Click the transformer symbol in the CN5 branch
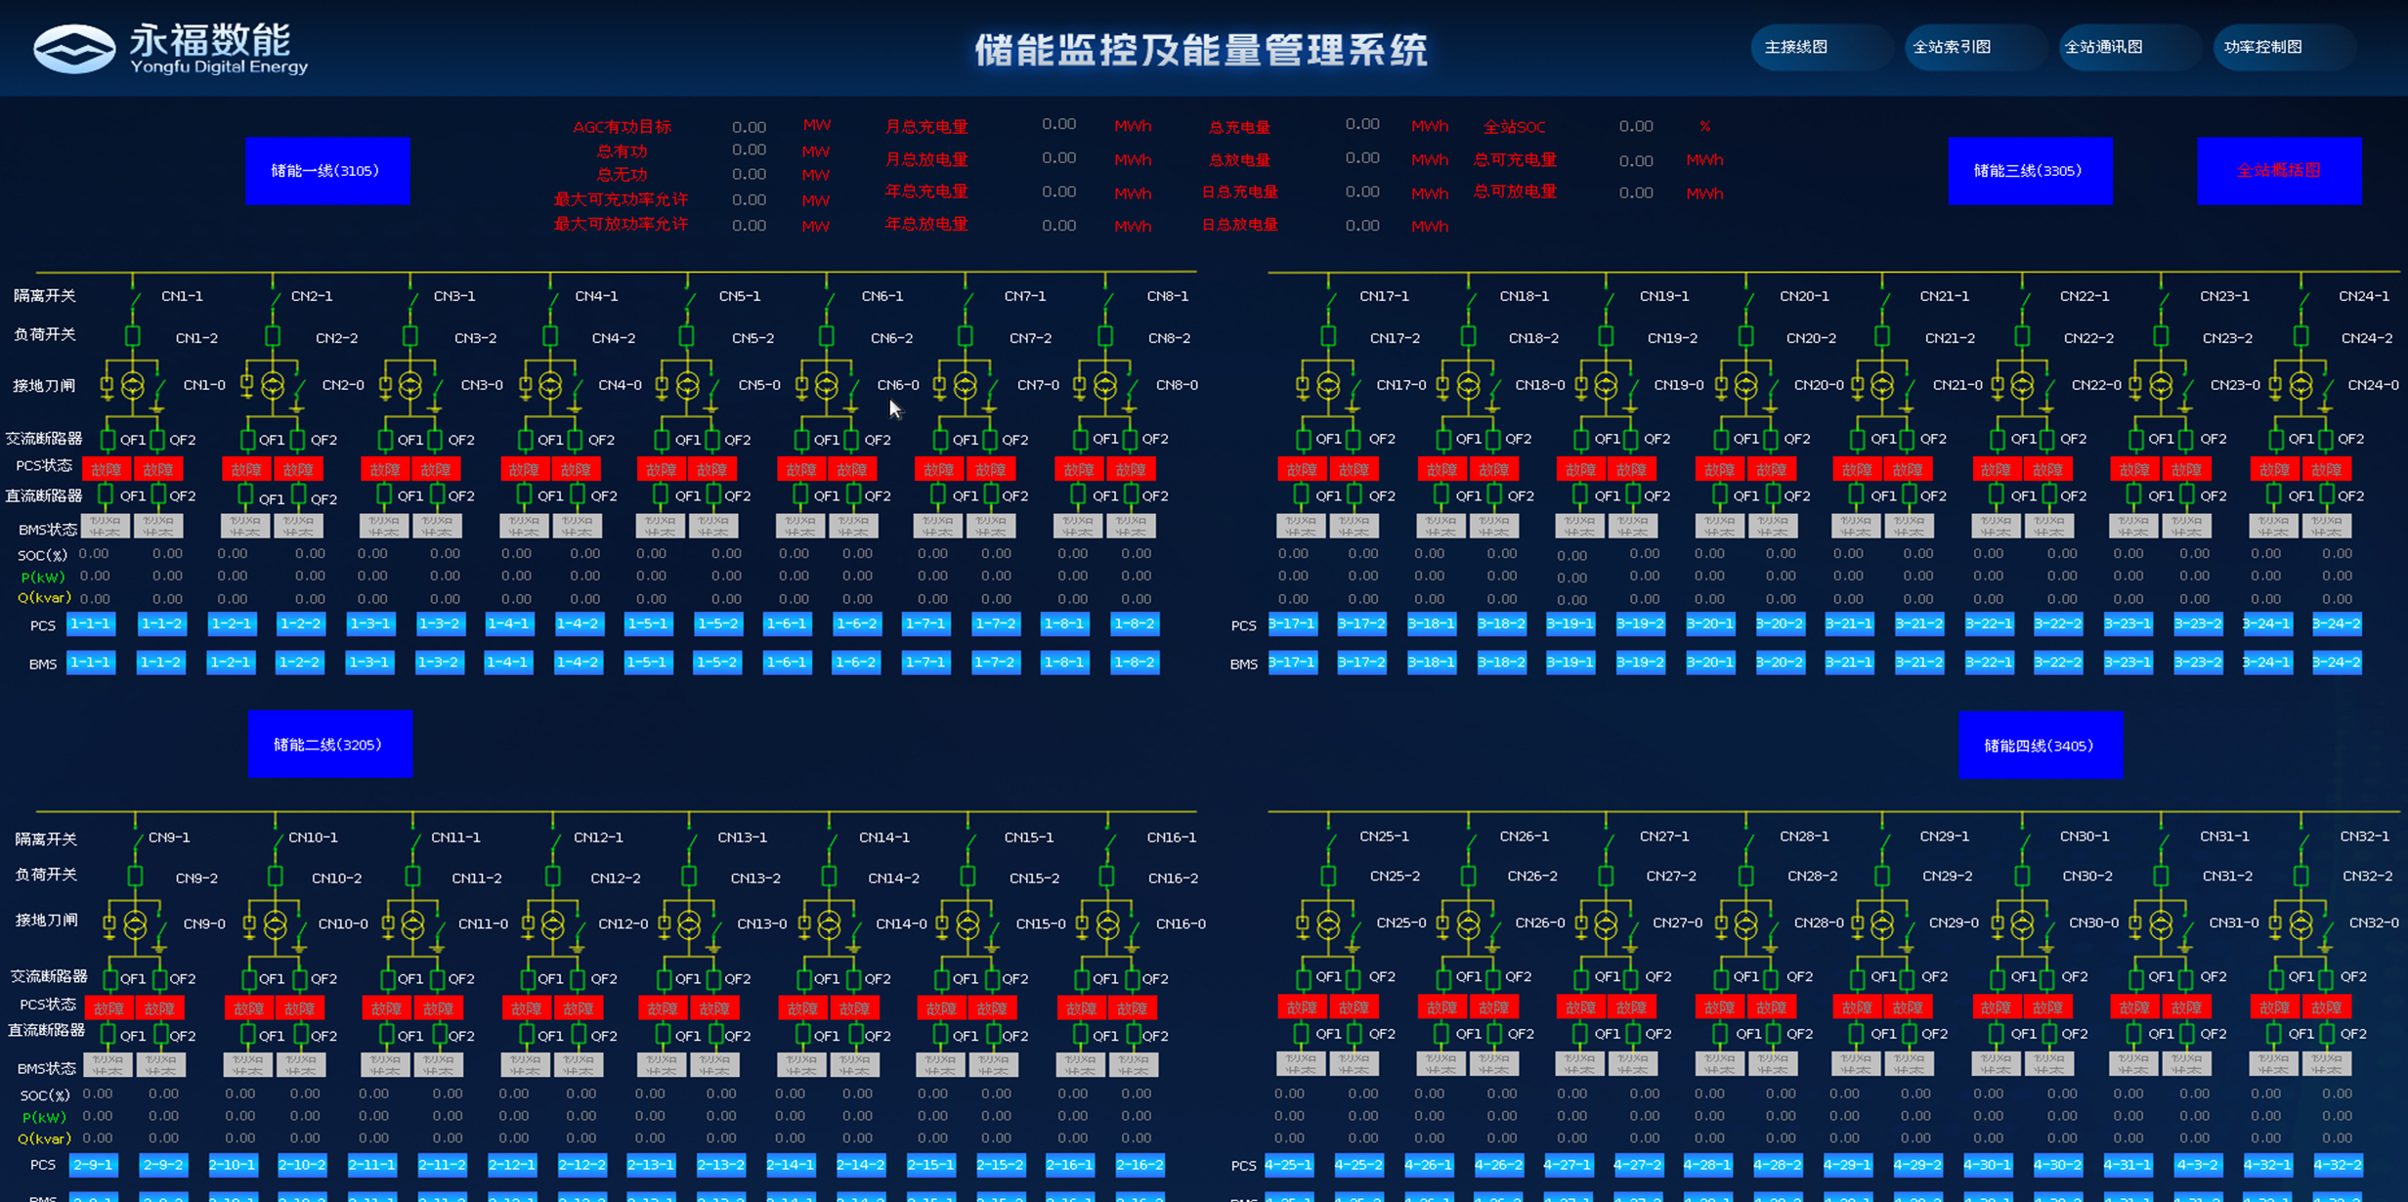Image resolution: width=2408 pixels, height=1202 pixels. pyautogui.click(x=687, y=386)
